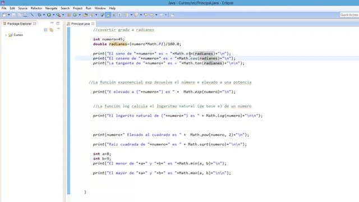
Task: Click the 'El seno de' print line
Action: click(162, 54)
